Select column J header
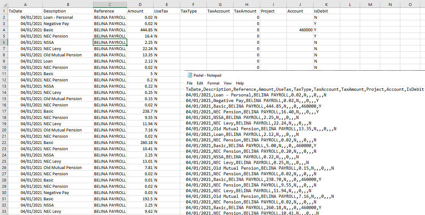This screenshot has height=215, width=425. 300,5
